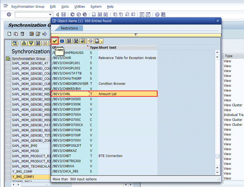This screenshot has width=244, height=187.
Task: Cancel the dialog with the X icon
Action: coord(62,41)
